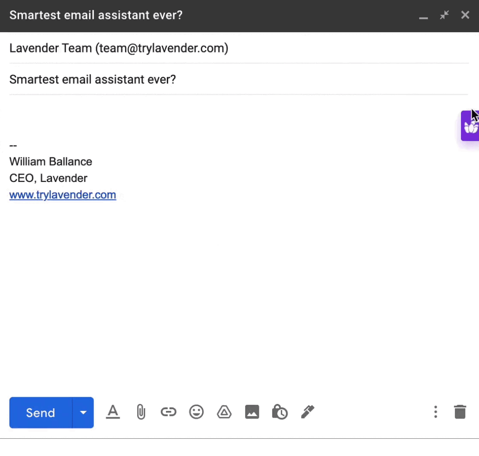Insert files using Google Drive icon

click(x=224, y=412)
